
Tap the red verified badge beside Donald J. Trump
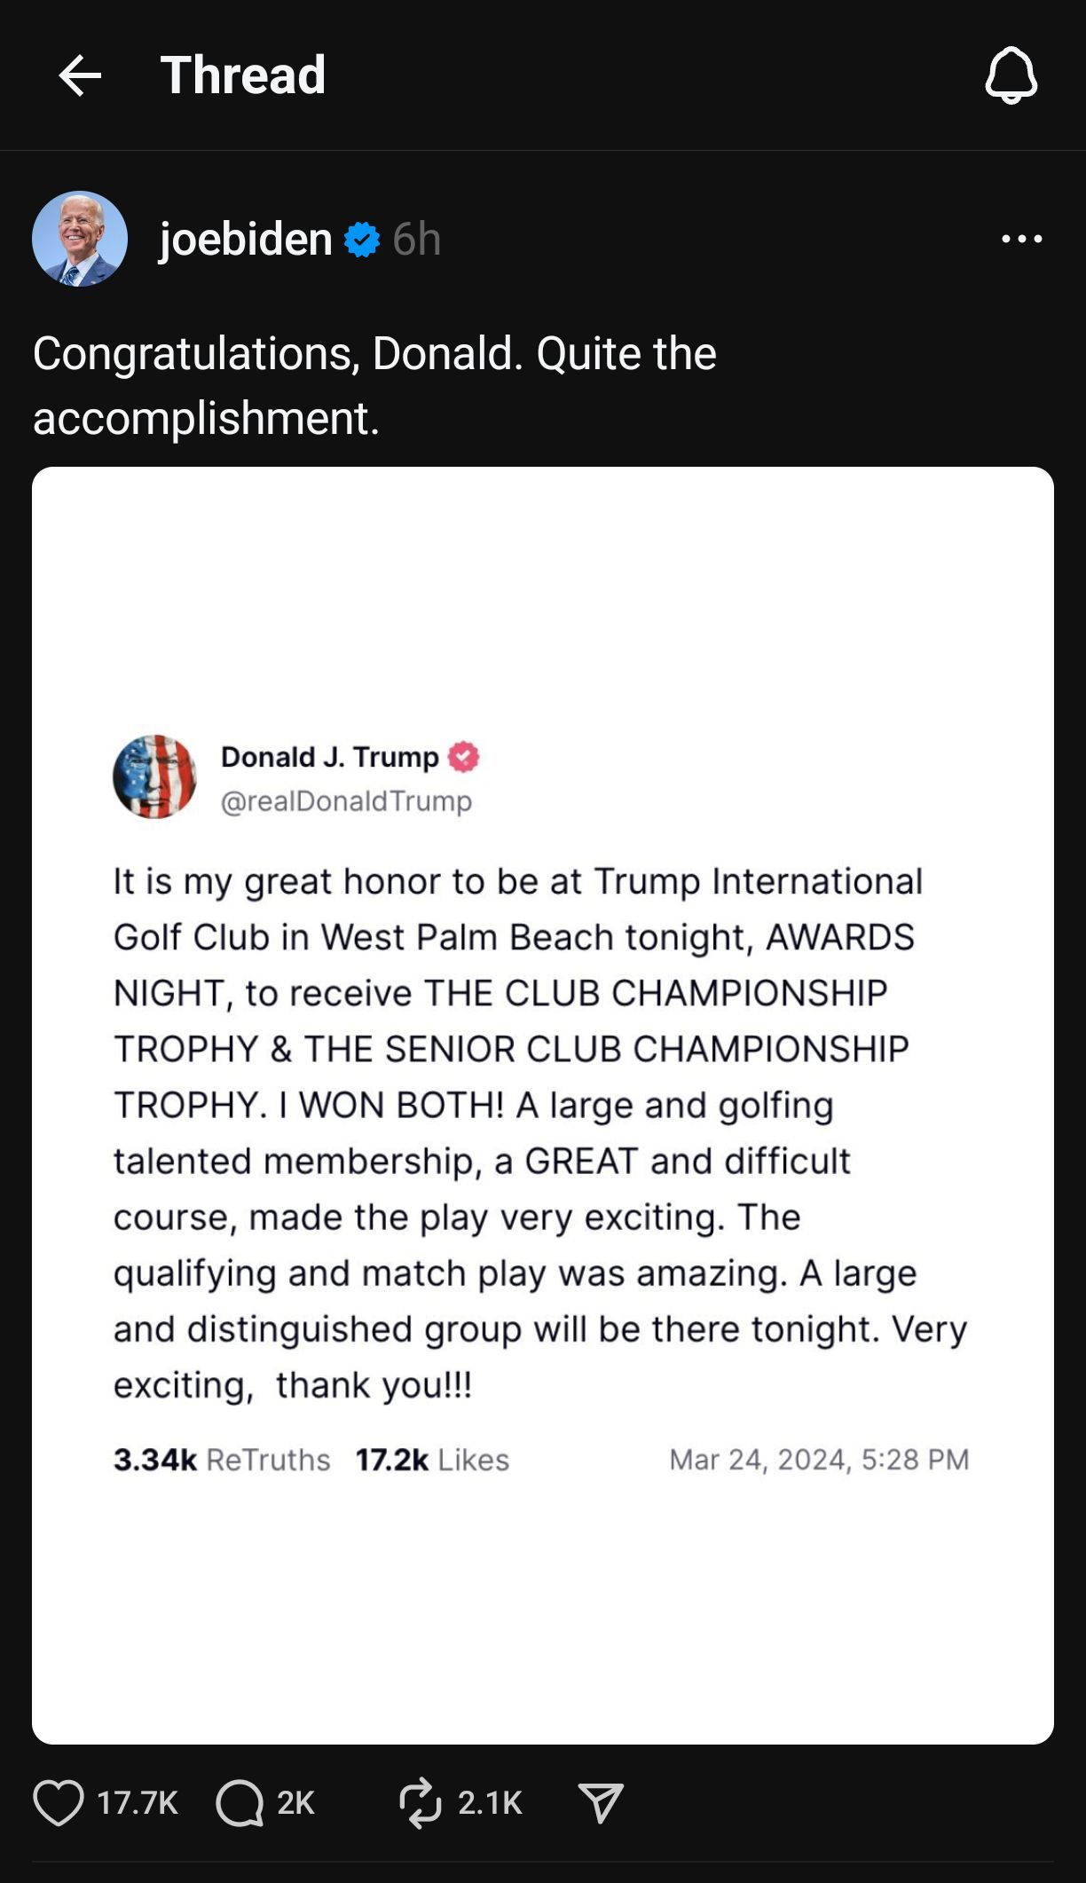[463, 757]
